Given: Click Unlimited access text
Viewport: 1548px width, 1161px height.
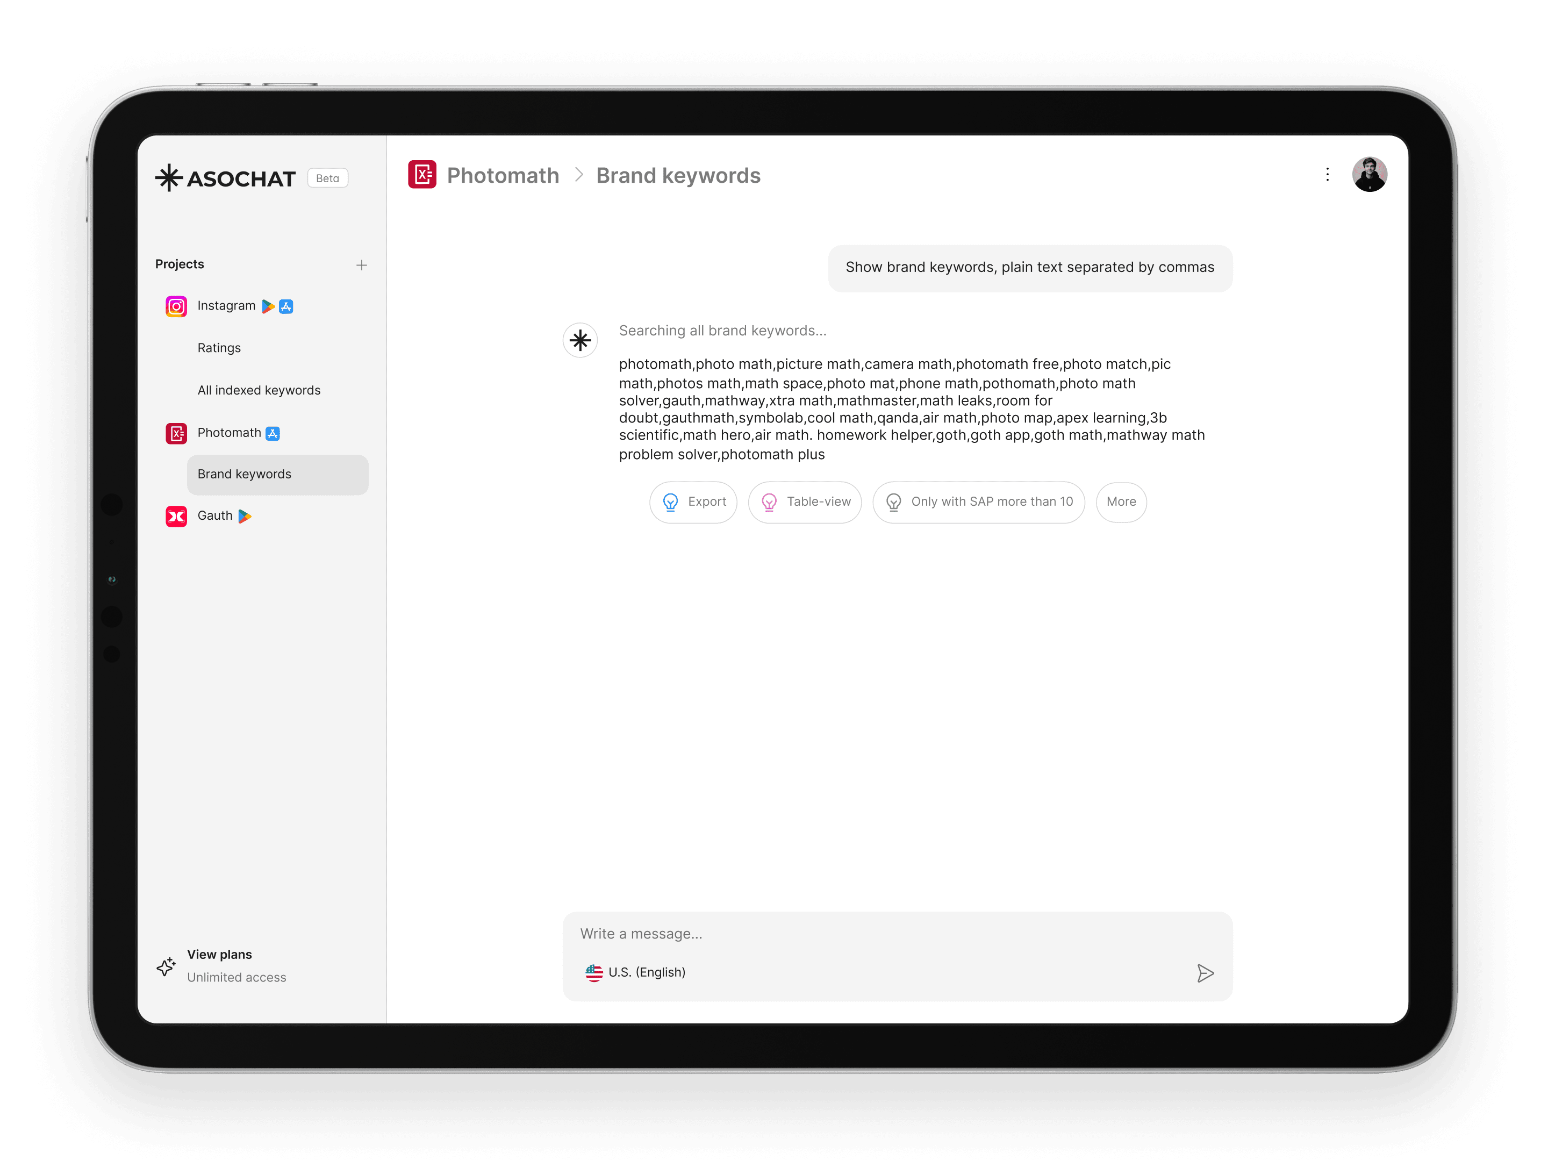Looking at the screenshot, I should pyautogui.click(x=236, y=977).
